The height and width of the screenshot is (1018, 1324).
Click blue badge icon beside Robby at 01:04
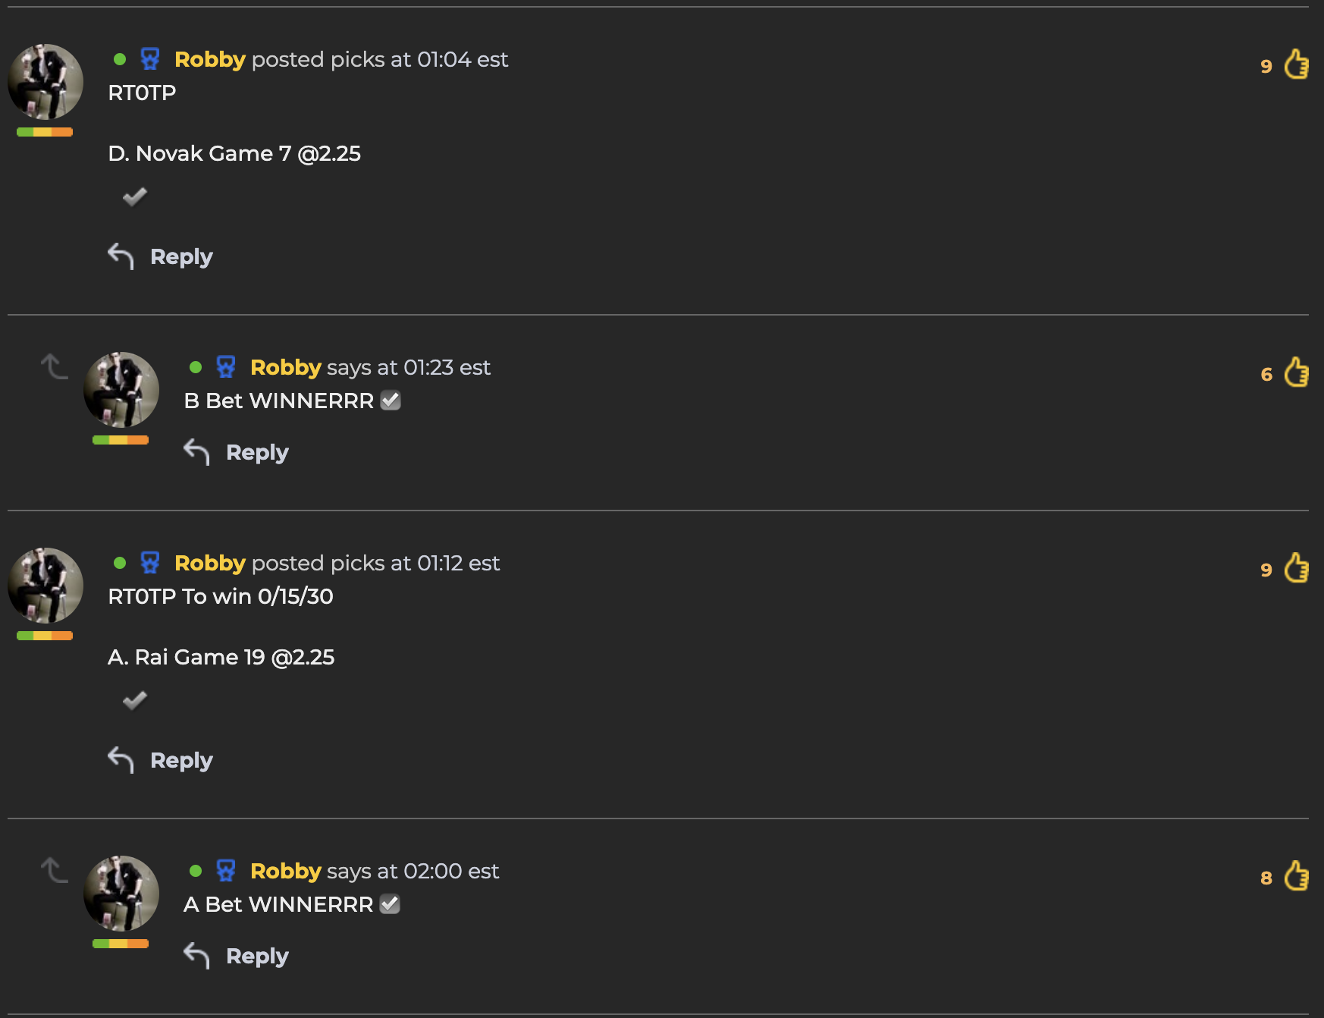[x=150, y=58]
